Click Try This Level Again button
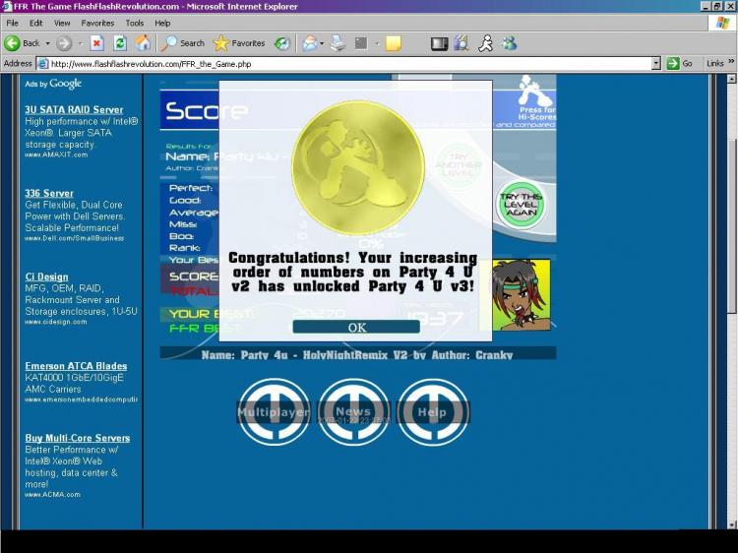This screenshot has height=553, width=738. pos(521,205)
